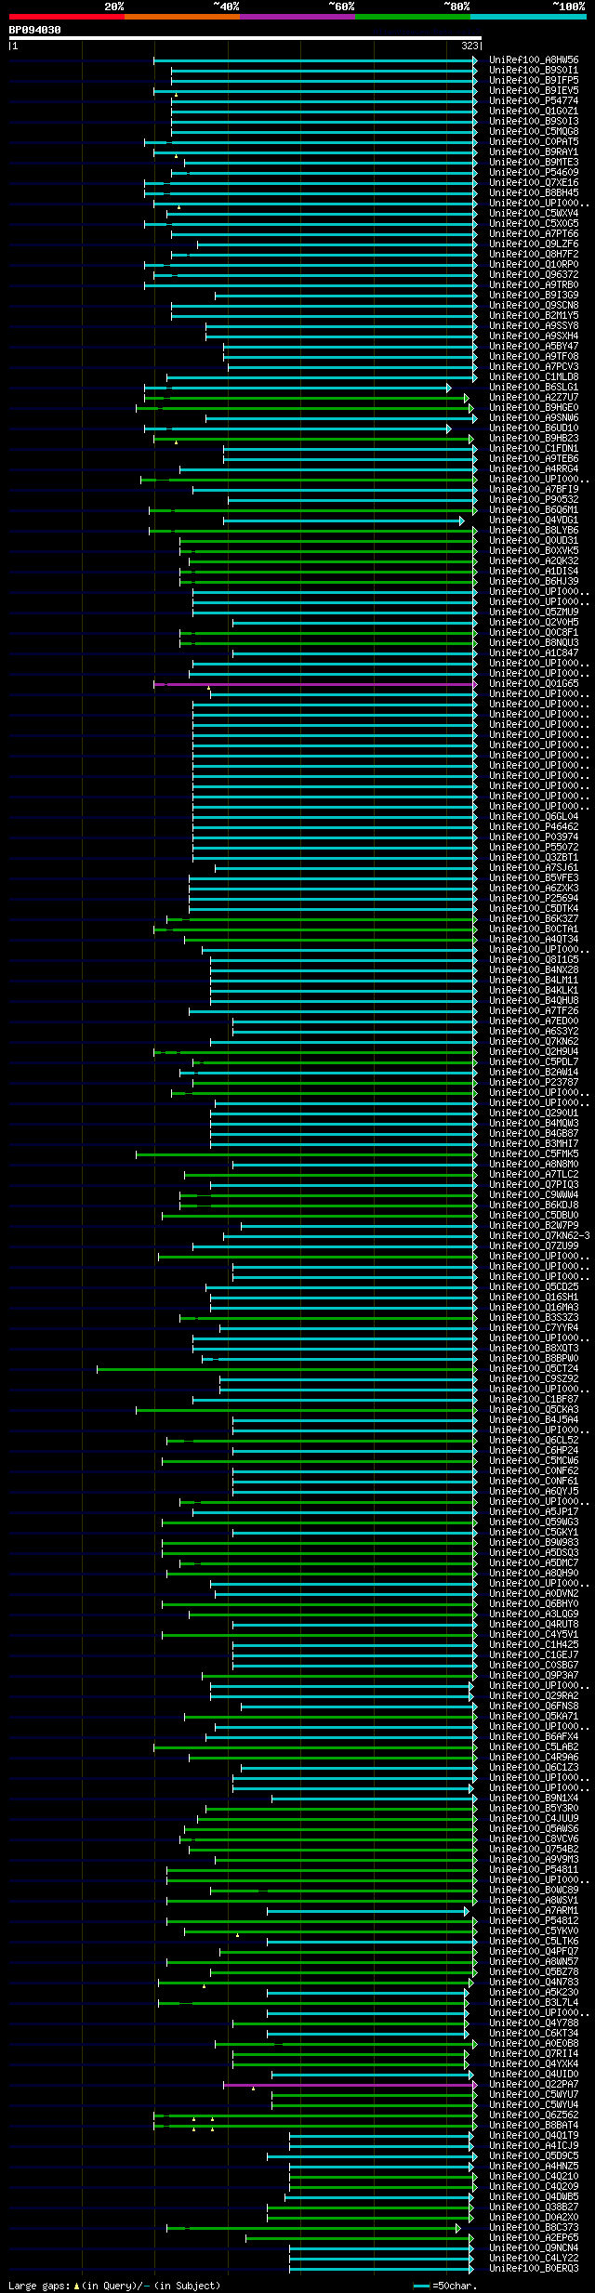Click the =50char. scale legend

[445, 2286]
